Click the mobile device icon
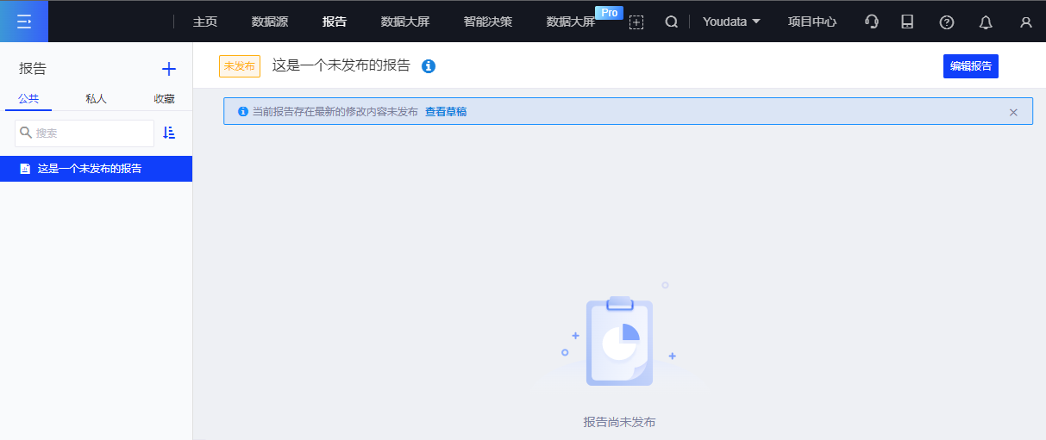Viewport: 1046px width, 440px height. click(907, 22)
